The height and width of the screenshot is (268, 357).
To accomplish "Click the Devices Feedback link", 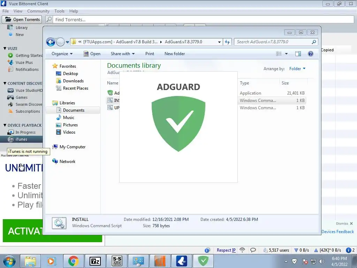I will (337, 232).
